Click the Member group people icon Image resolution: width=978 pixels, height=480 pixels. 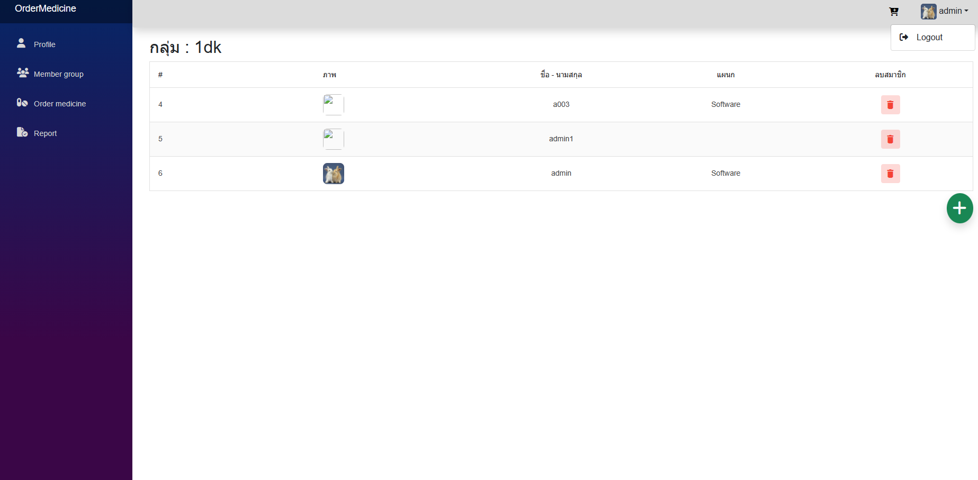coord(23,73)
